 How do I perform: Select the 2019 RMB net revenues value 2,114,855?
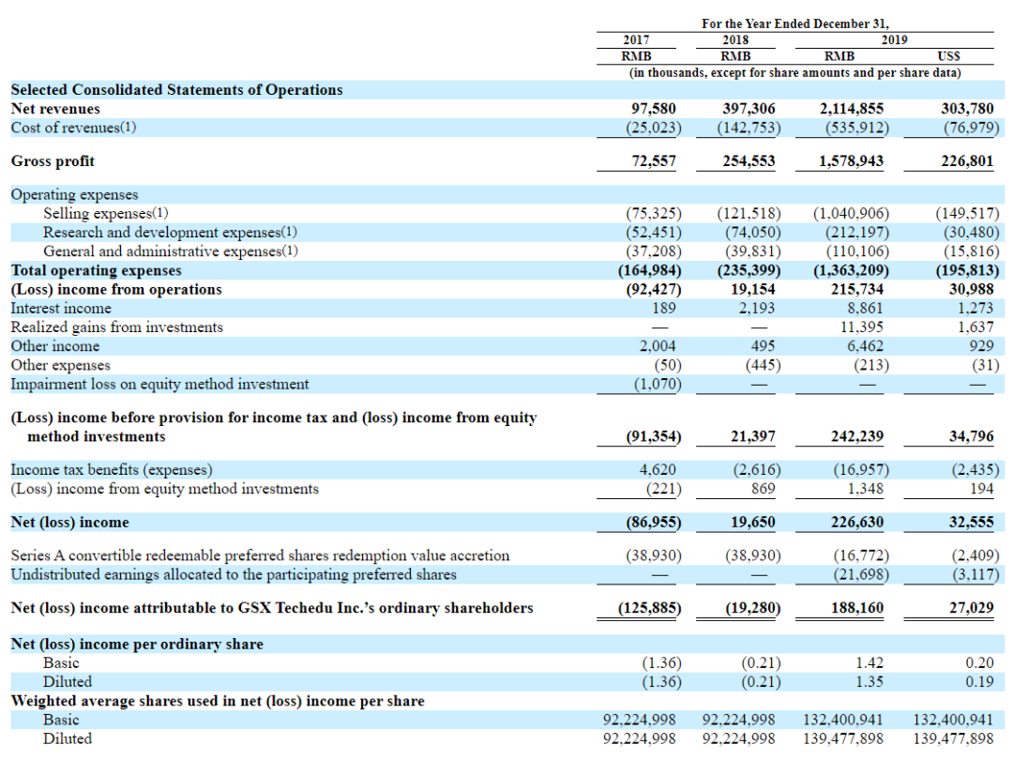tap(851, 109)
